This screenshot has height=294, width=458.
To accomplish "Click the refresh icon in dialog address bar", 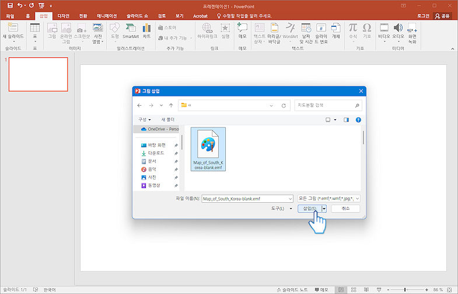I will (x=284, y=106).
